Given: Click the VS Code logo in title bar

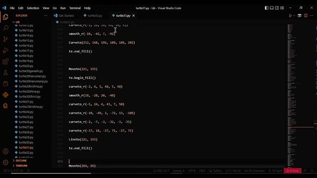Looking at the screenshot, I should pos(4,8).
